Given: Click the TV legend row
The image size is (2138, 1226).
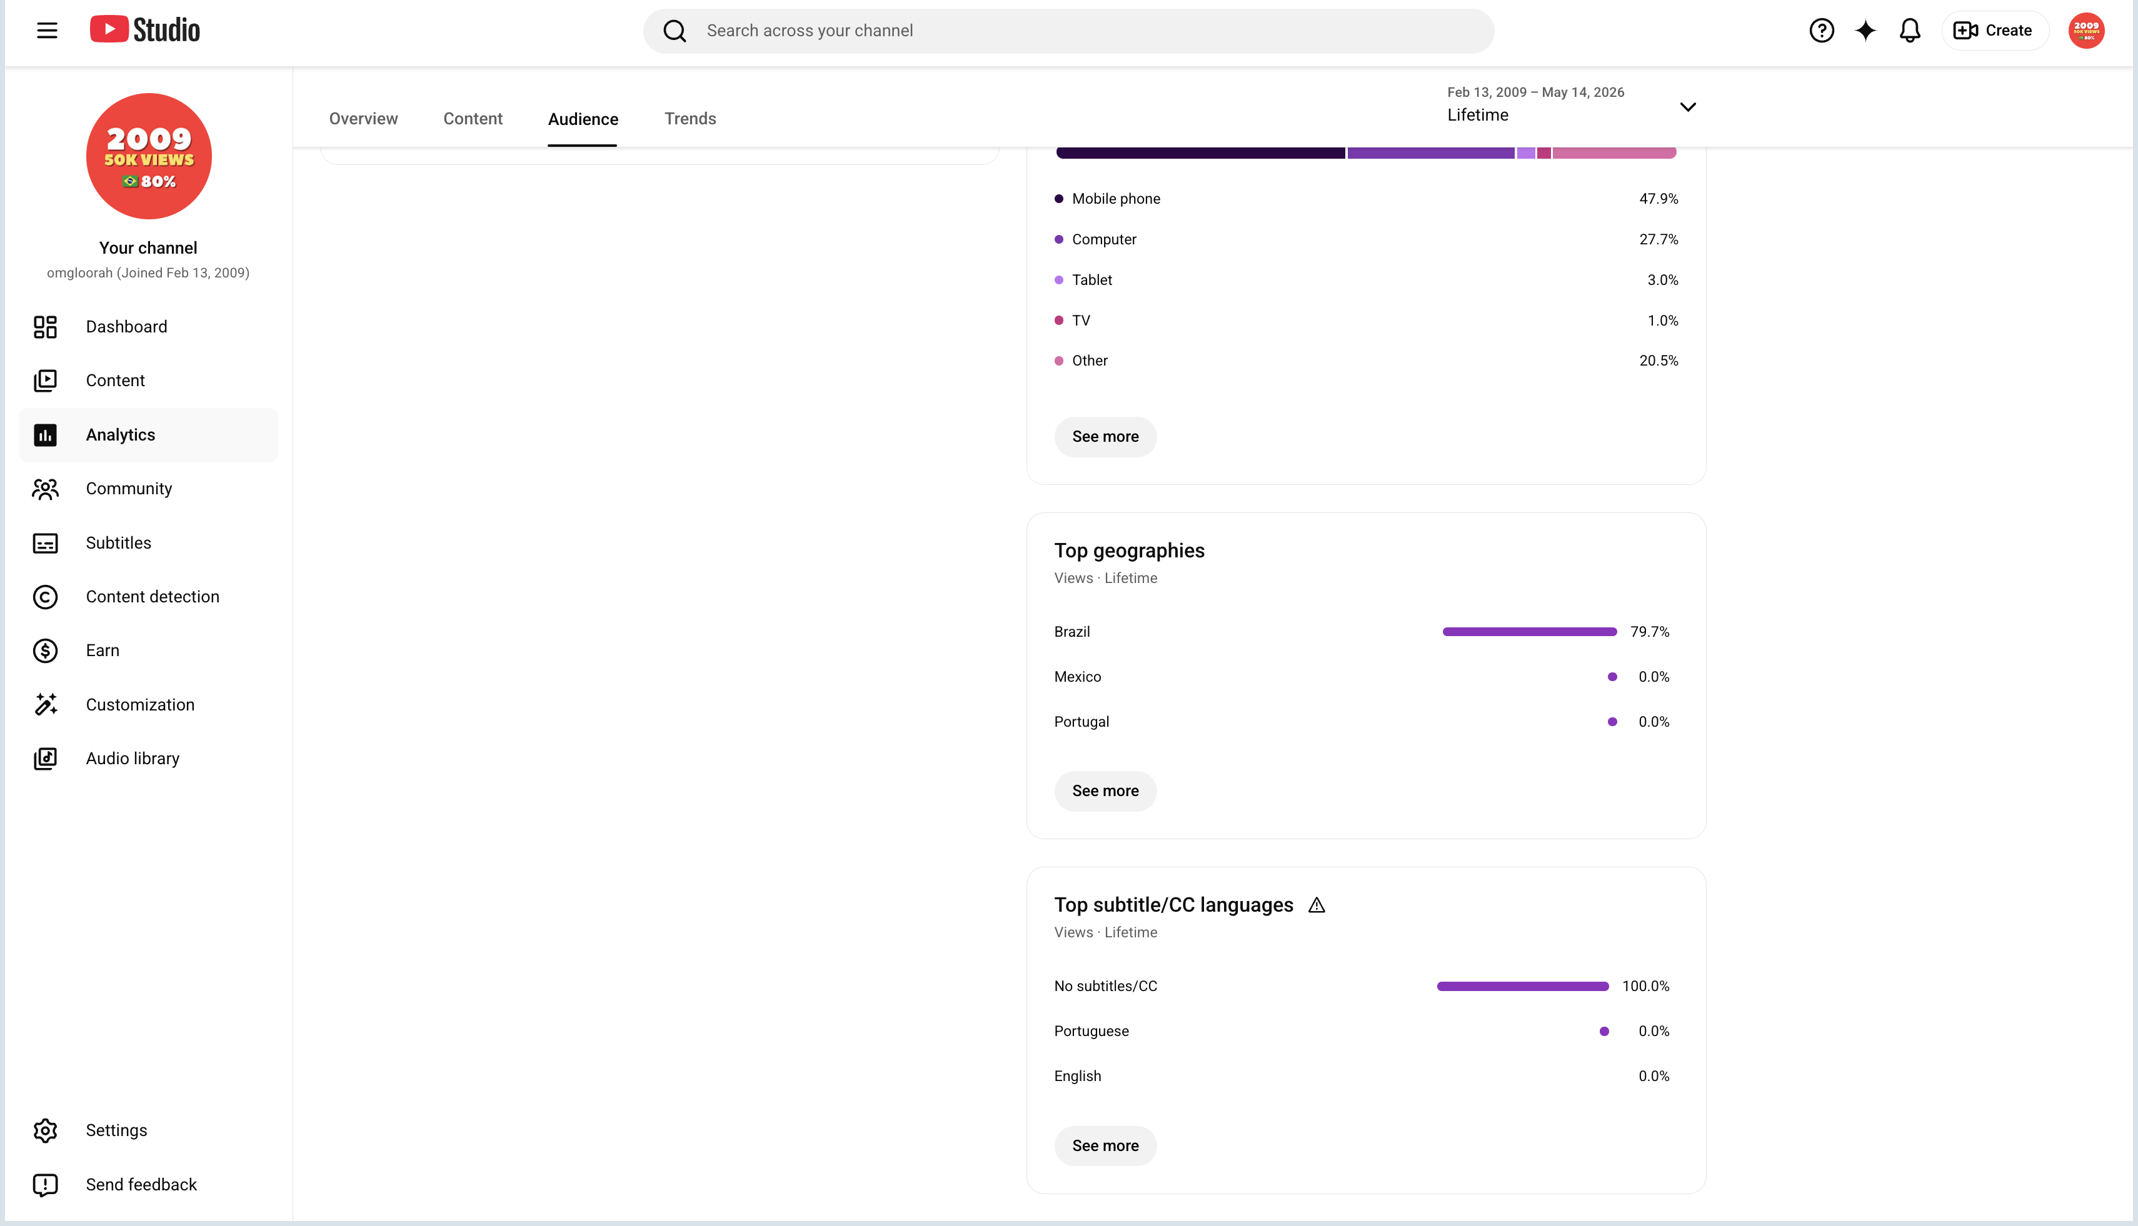Looking at the screenshot, I should (x=1367, y=321).
